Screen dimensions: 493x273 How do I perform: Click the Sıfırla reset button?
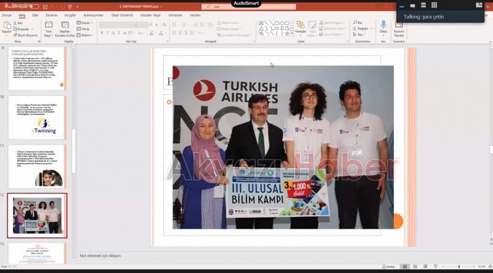pos(83,29)
